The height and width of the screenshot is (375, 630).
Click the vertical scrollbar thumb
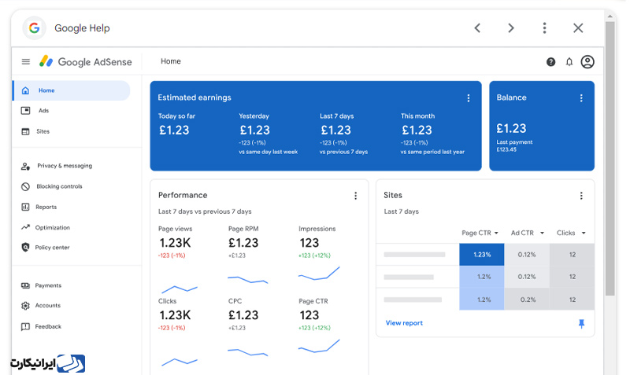coord(610,159)
